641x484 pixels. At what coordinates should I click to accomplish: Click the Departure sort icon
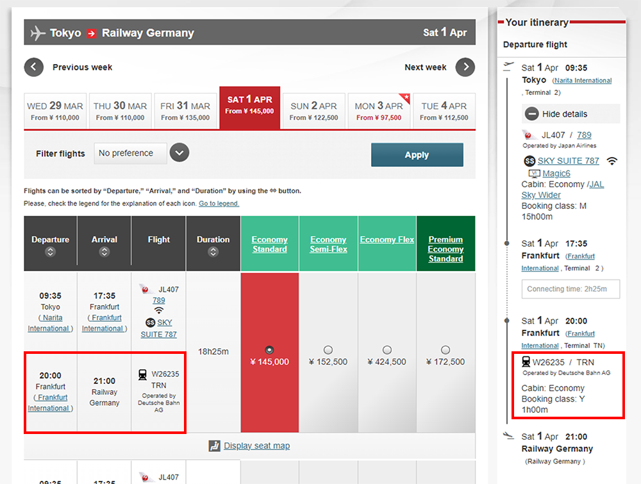click(x=50, y=252)
